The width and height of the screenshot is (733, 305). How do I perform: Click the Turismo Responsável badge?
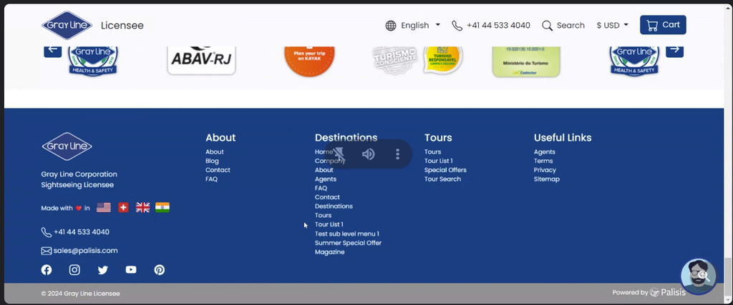(x=443, y=60)
